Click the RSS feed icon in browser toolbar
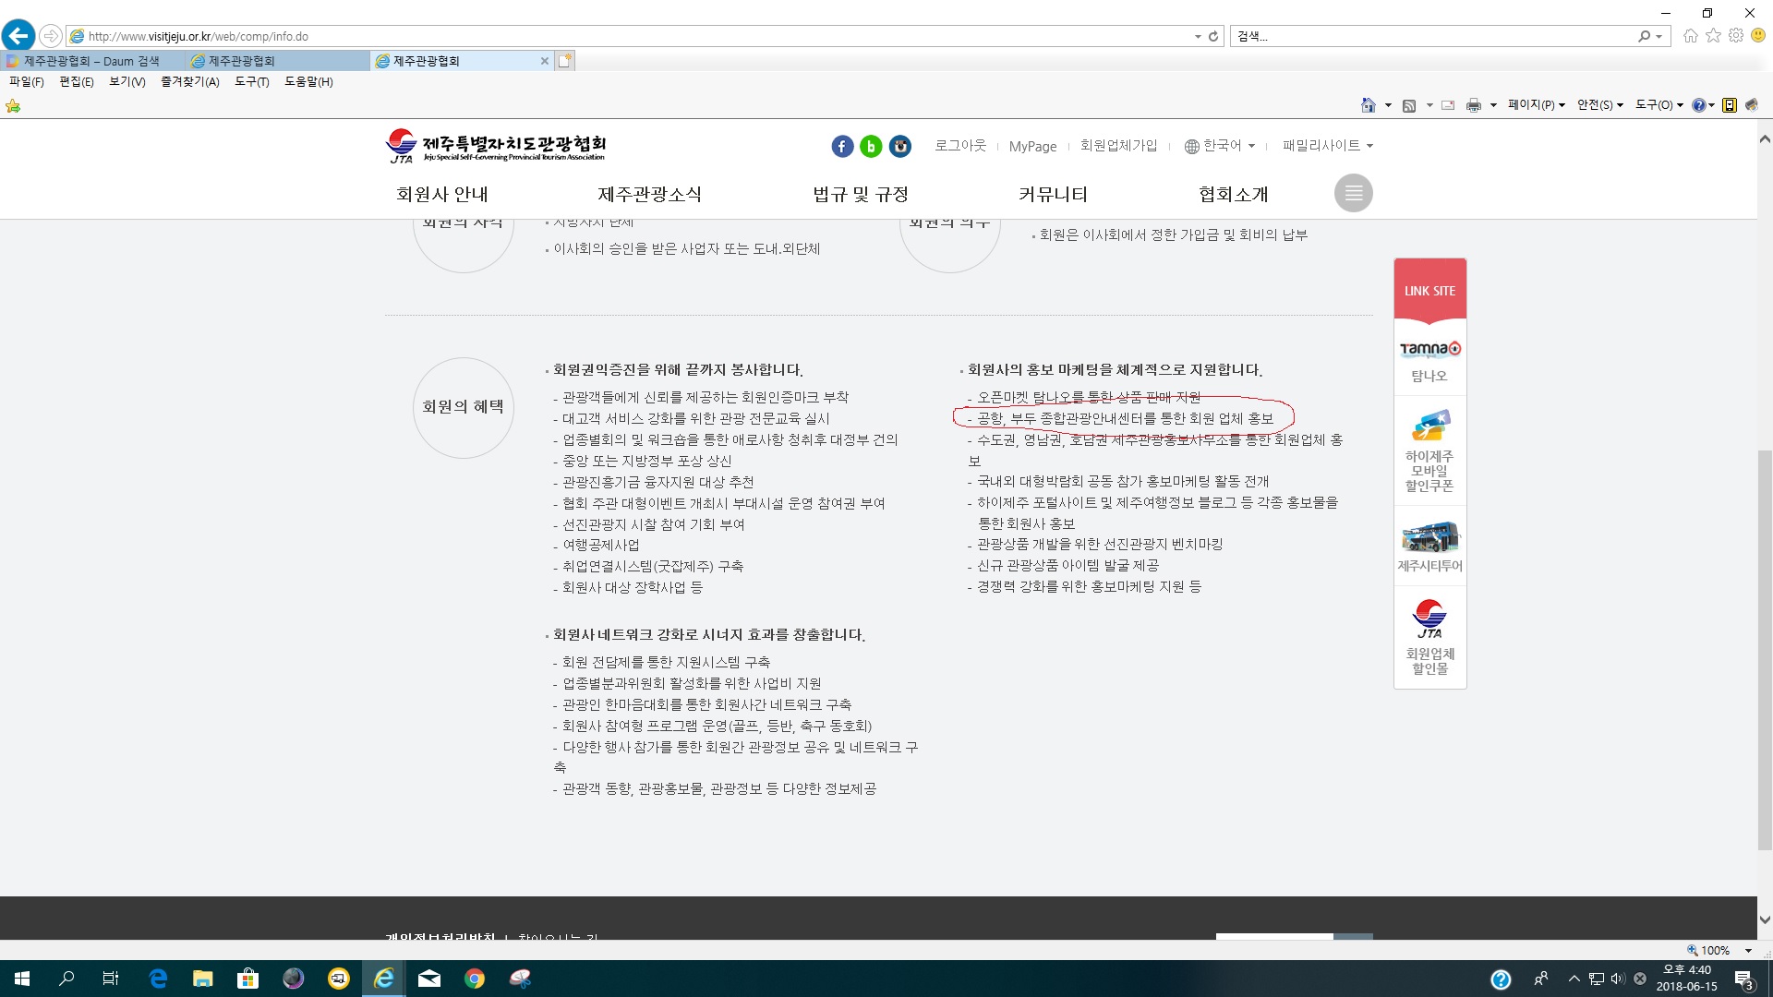 (x=1410, y=105)
